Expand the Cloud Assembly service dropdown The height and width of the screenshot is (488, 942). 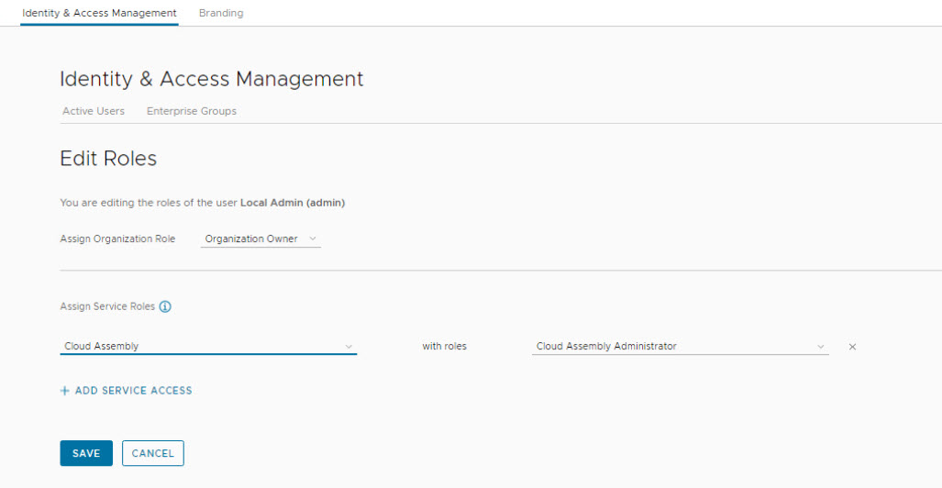208,346
